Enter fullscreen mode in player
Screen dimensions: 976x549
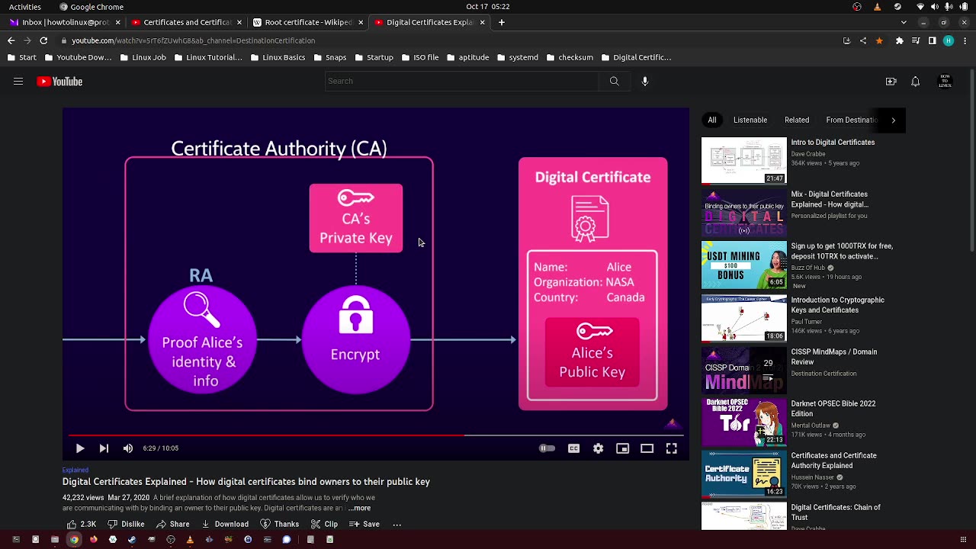[x=672, y=448]
